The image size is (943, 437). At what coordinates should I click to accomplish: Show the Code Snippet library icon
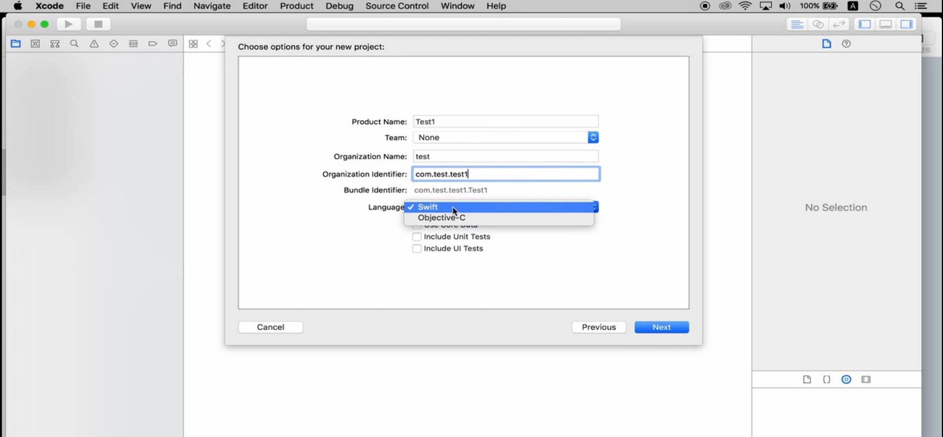click(x=827, y=379)
